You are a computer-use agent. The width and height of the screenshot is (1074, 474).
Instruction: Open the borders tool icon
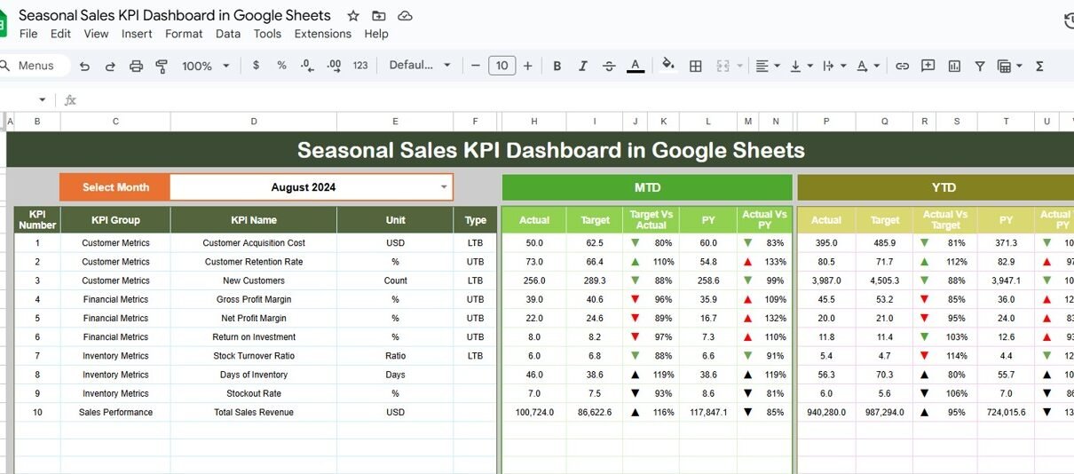[x=696, y=66]
